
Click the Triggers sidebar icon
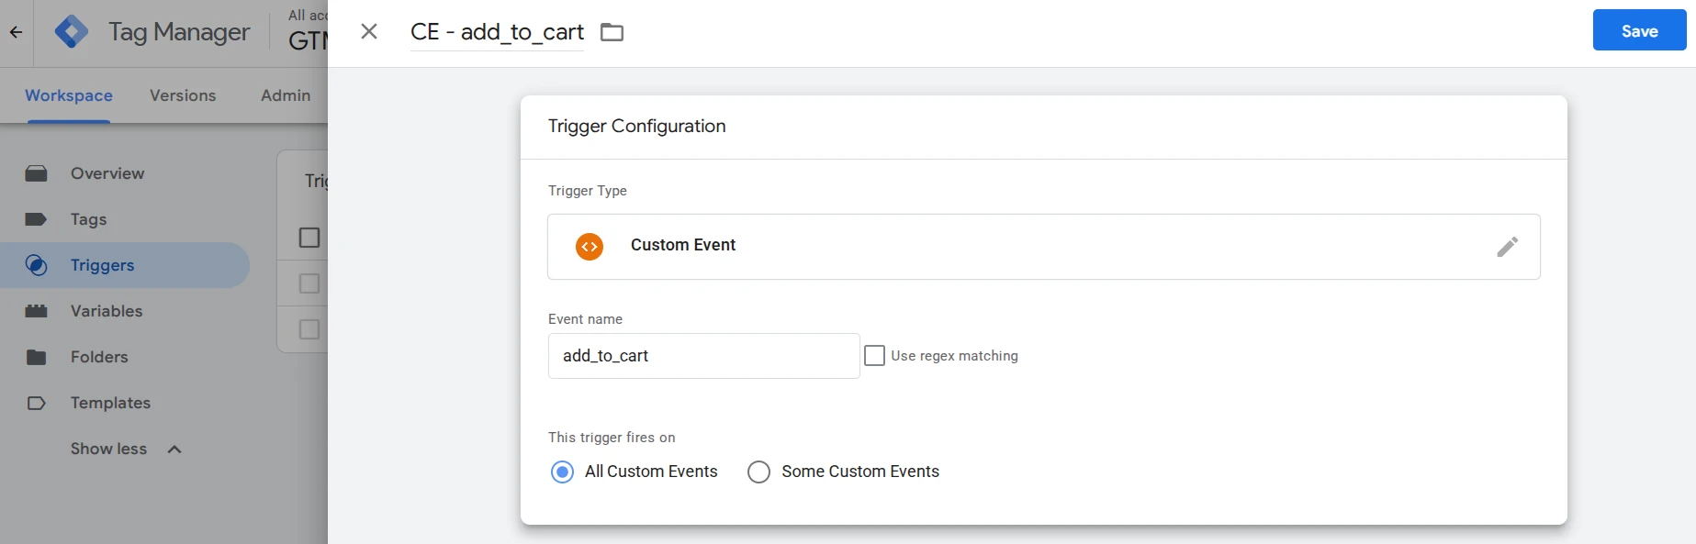click(x=37, y=265)
